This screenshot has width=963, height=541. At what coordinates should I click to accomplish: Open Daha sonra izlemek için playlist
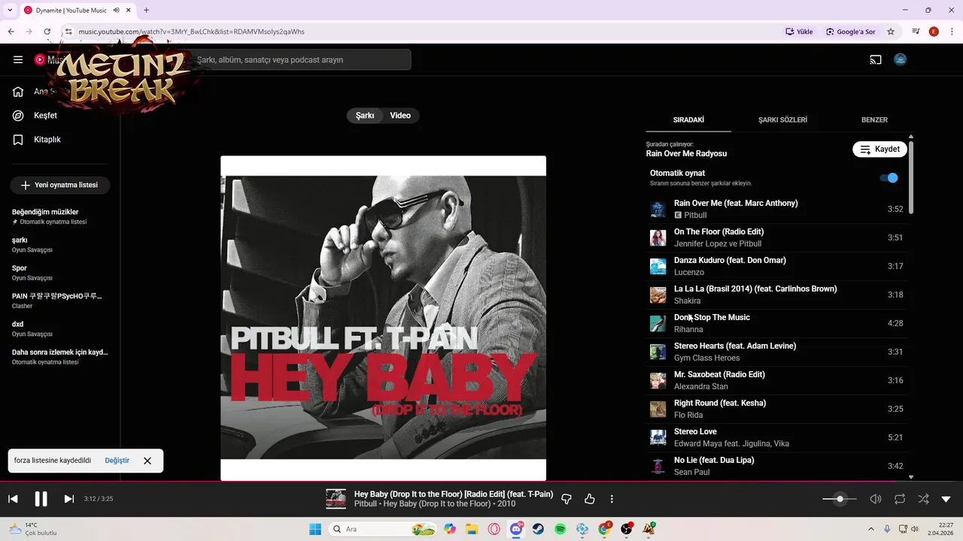60,356
